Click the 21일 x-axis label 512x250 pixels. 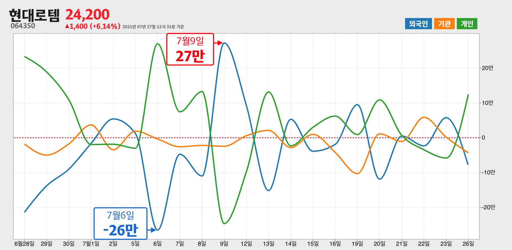point(402,244)
